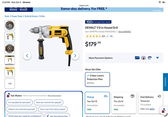This screenshot has width=168, height=117.
Task: Select the Shipping fulfillment option
Action: tap(124, 103)
